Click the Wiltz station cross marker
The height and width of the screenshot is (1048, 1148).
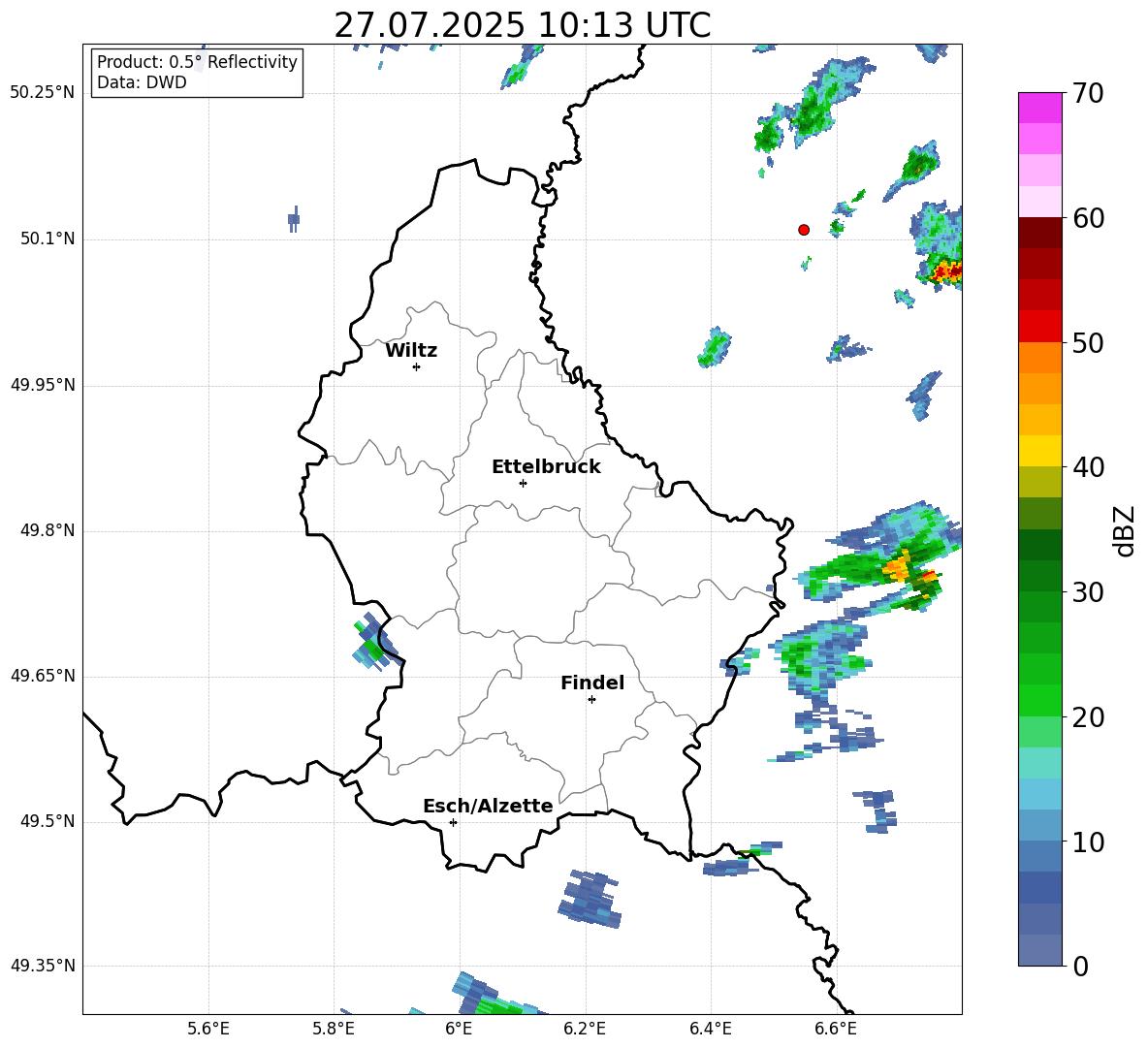point(417,366)
